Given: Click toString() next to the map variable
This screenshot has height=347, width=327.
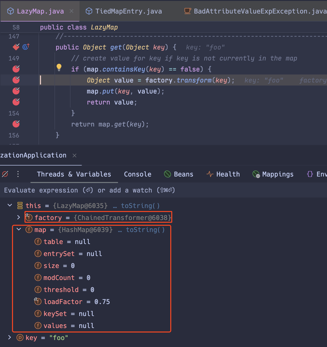Looking at the screenshot, I should pos(145,229).
